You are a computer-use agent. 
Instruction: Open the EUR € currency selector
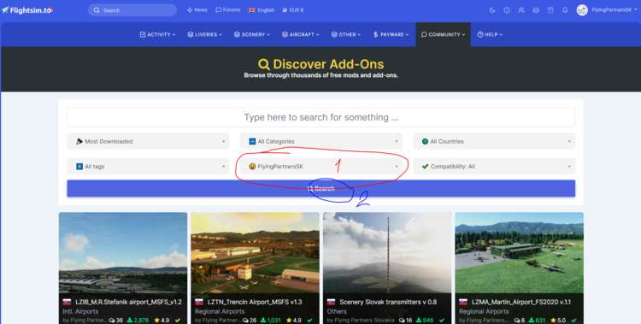tap(292, 10)
